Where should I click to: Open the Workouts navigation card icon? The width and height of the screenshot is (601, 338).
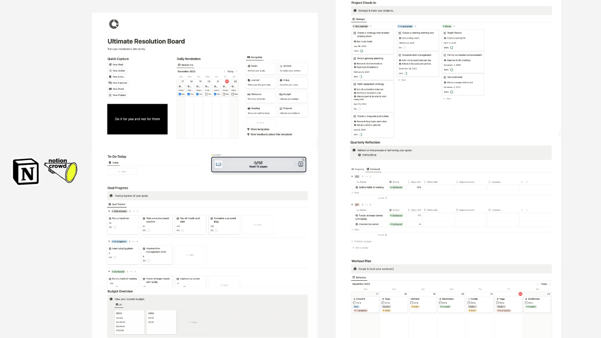(249, 94)
